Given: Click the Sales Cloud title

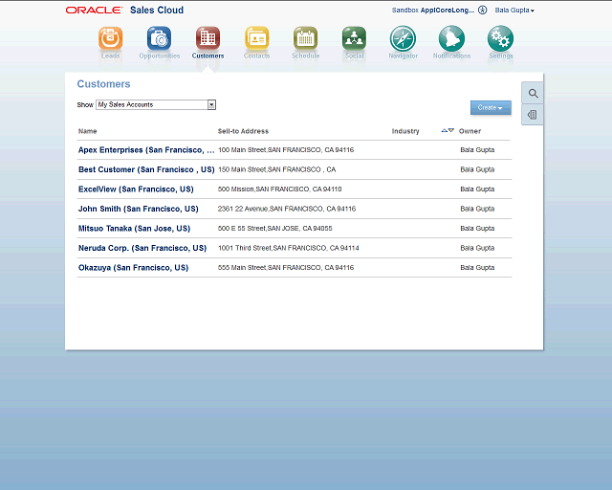Looking at the screenshot, I should point(157,11).
